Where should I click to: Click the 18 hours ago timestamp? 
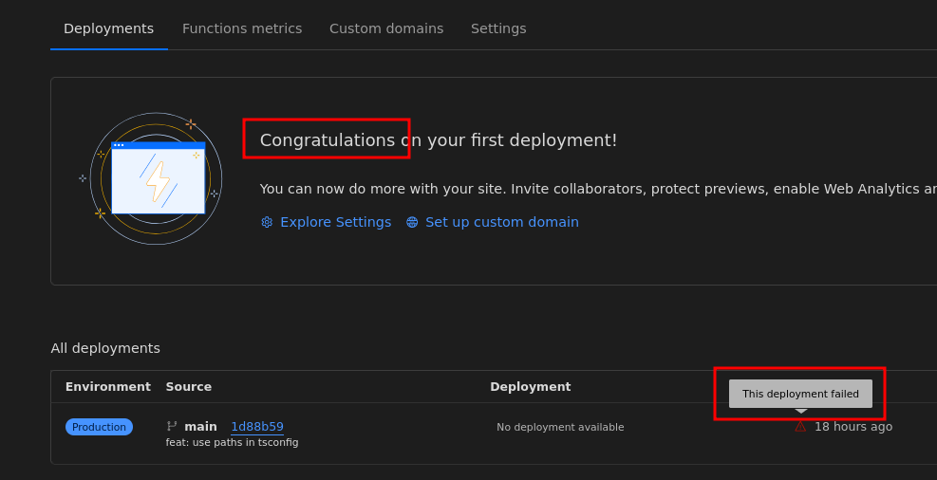click(x=853, y=427)
